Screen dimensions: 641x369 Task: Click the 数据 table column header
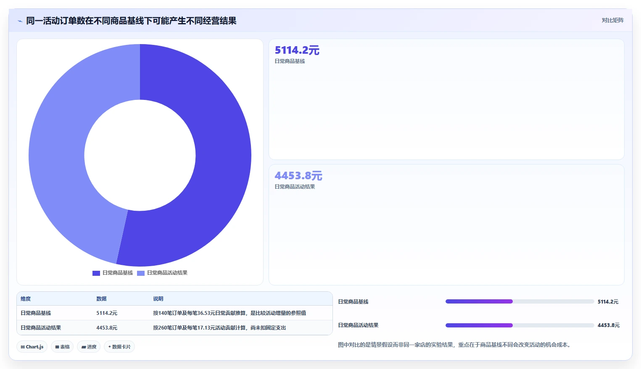(101, 299)
